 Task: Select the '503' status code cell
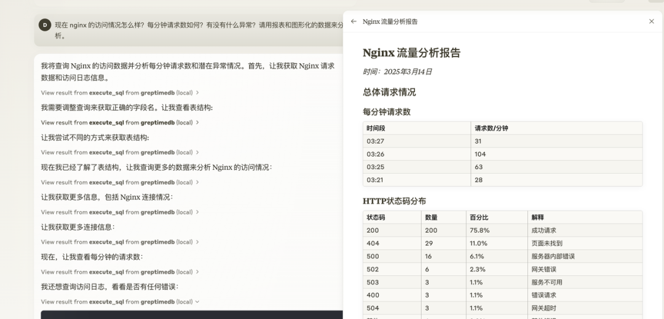pyautogui.click(x=392, y=282)
